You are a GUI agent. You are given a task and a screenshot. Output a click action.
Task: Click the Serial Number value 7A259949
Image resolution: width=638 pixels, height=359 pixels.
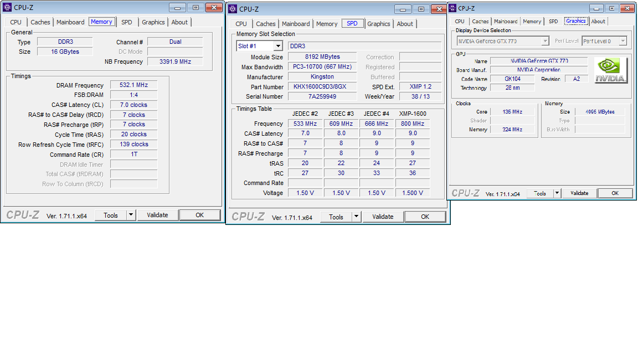pos(322,96)
